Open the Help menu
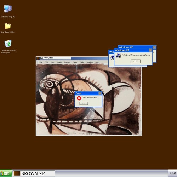Screen dimensions: 177x177 pos(97,62)
